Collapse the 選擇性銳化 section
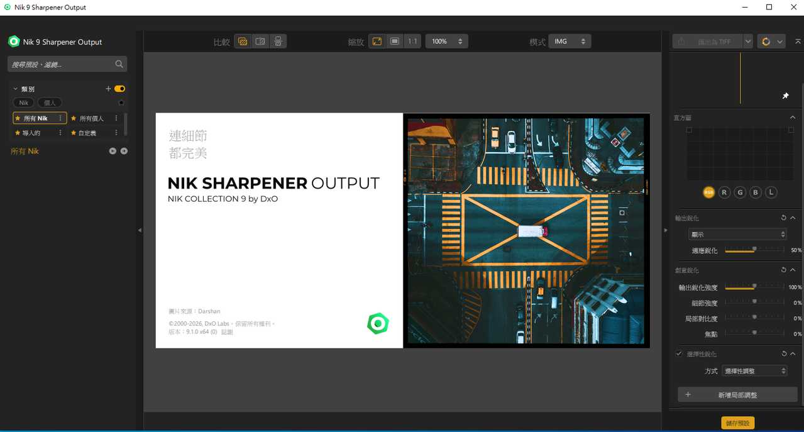Viewport: 804px width, 432px height. (793, 354)
